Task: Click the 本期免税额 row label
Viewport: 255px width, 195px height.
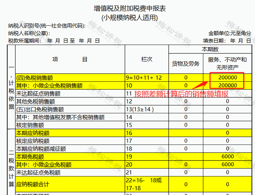Action: [30, 157]
